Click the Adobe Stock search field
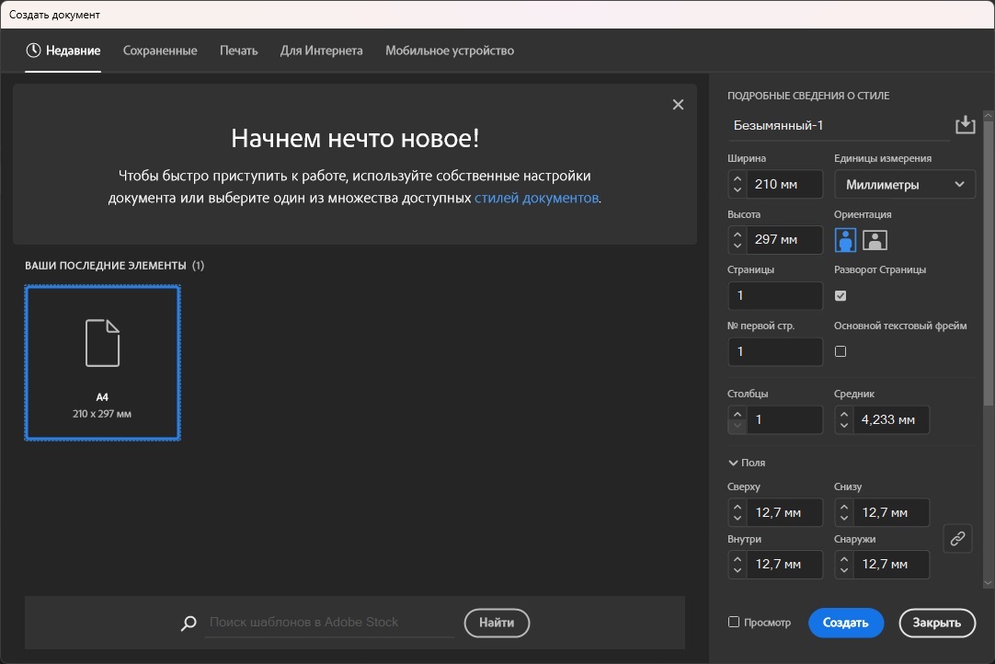The height and width of the screenshot is (664, 995). (x=328, y=623)
